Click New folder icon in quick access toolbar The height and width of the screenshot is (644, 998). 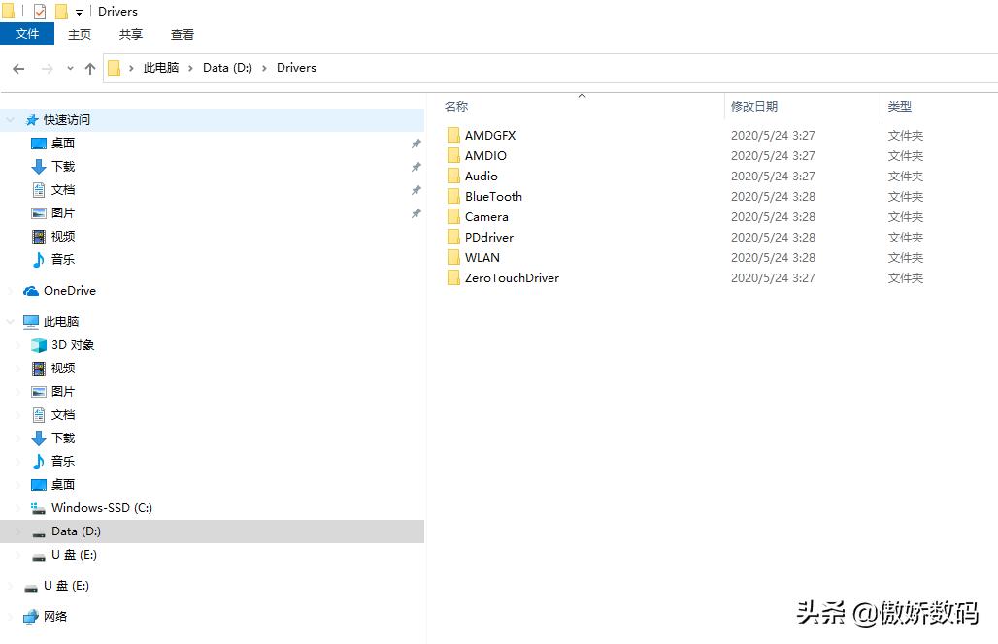pyautogui.click(x=61, y=12)
